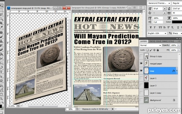Select the Hand tool
182x114 pixels.
pyautogui.click(x=2, y=94)
